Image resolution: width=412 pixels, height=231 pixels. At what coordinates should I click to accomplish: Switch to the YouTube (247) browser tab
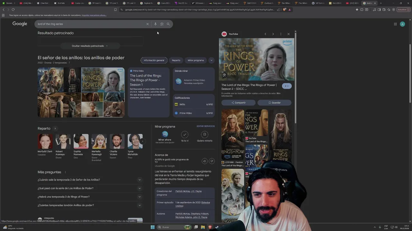(x=352, y=3)
